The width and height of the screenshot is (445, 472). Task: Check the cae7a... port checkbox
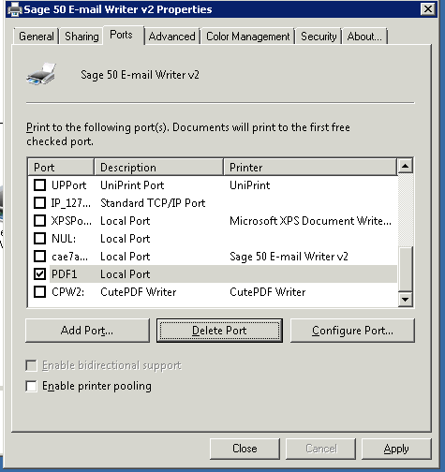[x=39, y=257]
